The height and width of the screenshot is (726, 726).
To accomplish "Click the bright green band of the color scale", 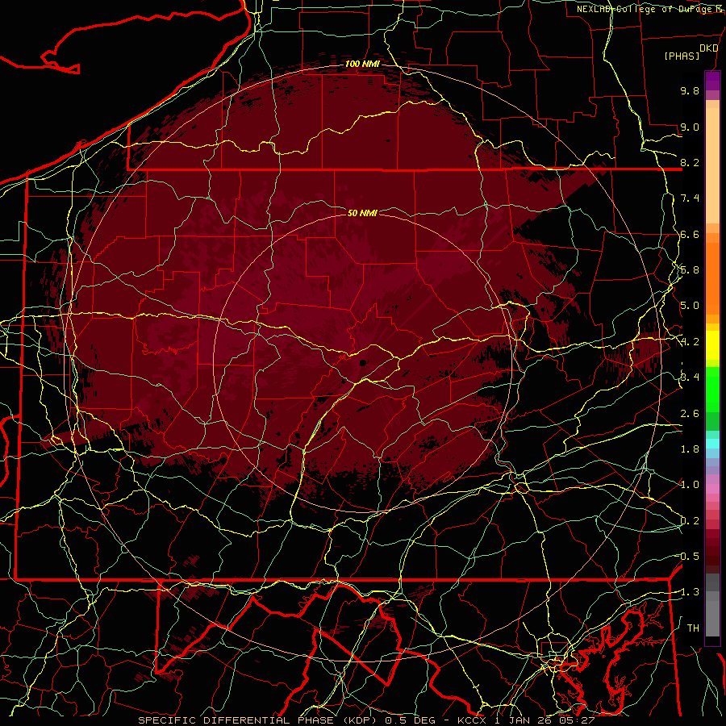I will click(712, 390).
